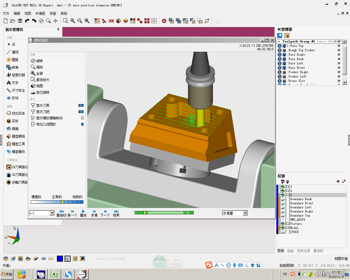The image size is (350, 280).
Task: Open the 修剪打断 trim tool
Action: (16, 75)
